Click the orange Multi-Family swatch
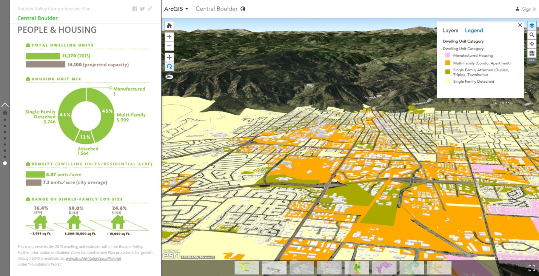 coord(448,63)
